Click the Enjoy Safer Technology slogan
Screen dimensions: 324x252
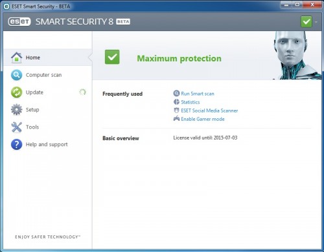[47, 237]
